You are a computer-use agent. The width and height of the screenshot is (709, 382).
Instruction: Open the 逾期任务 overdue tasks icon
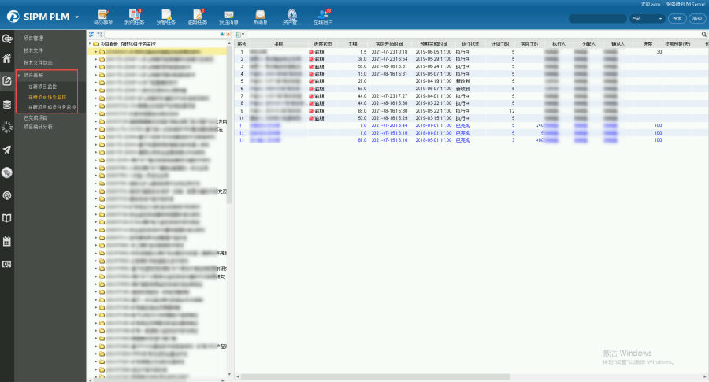point(198,15)
